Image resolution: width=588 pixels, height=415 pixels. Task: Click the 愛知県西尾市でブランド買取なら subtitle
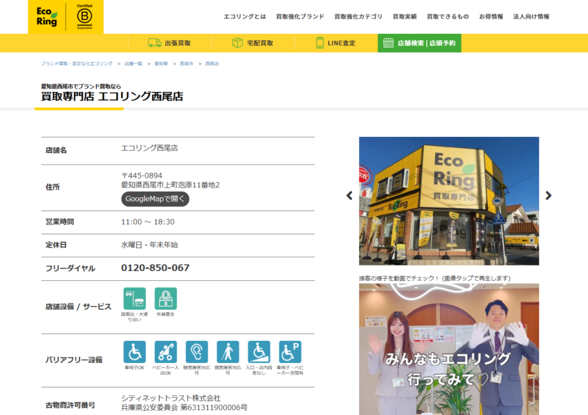[x=81, y=86]
